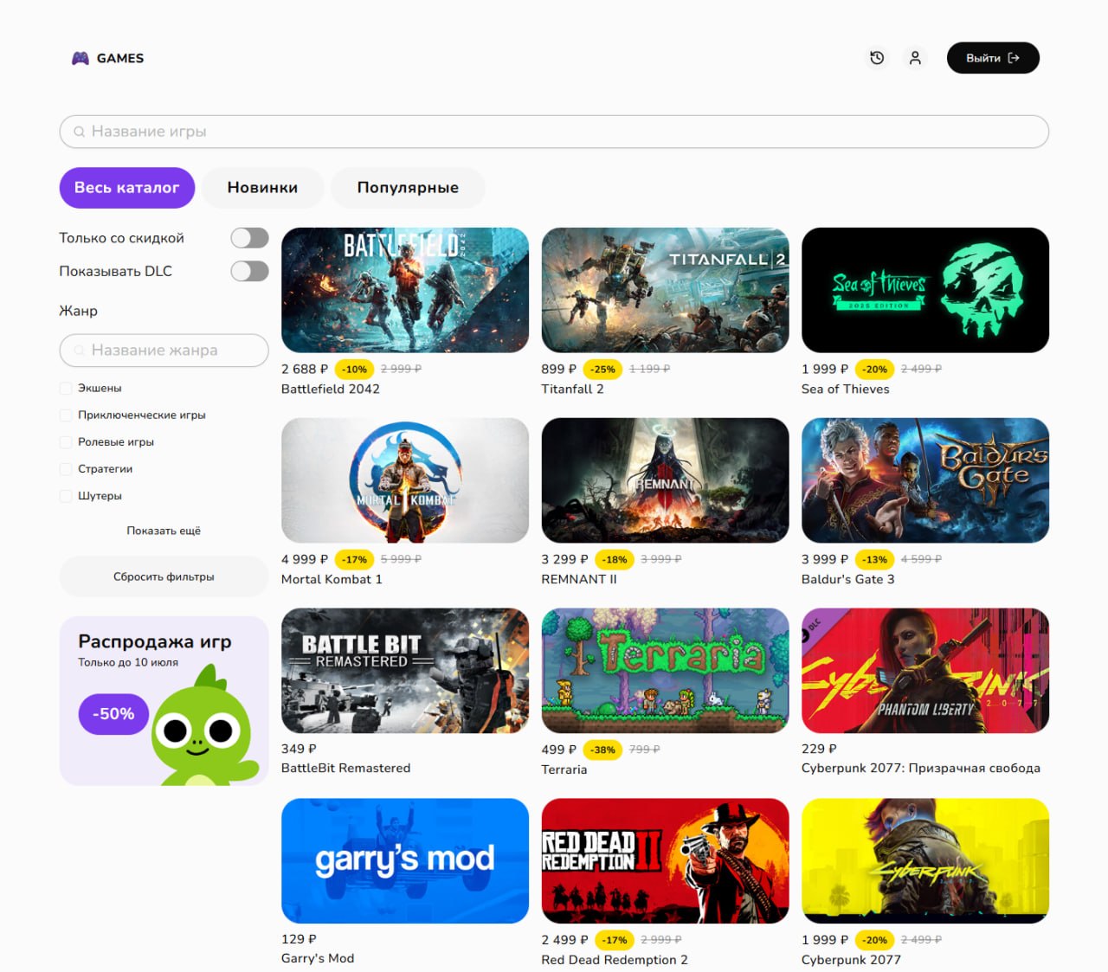Open the Titanfall 2 cover image
Image resolution: width=1108 pixels, height=972 pixels.
coord(665,290)
